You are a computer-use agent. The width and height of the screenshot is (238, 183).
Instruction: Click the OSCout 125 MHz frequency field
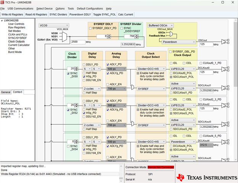[x=206, y=44]
